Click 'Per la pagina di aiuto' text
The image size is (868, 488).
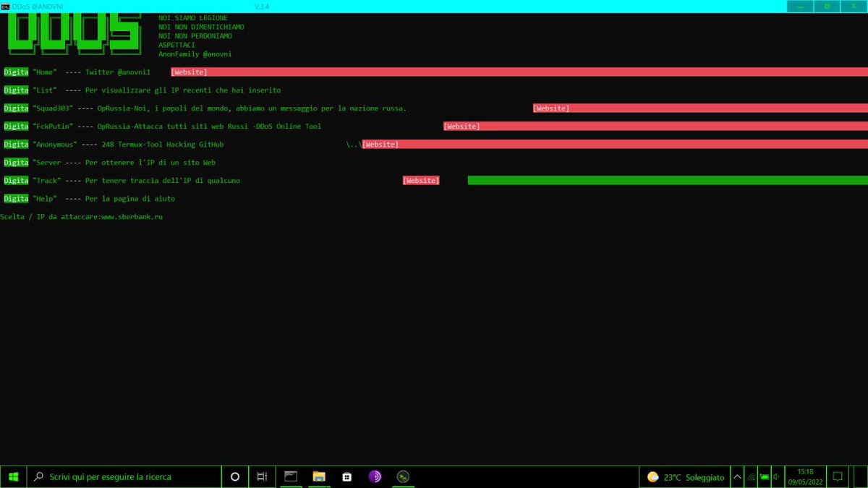click(130, 199)
